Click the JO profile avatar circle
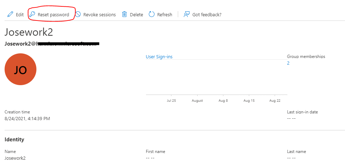Image resolution: width=345 pixels, height=165 pixels. click(x=21, y=69)
